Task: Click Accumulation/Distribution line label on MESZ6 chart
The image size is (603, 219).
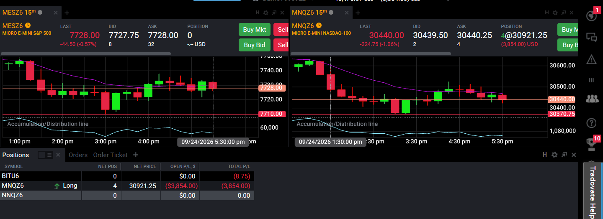Action: click(48, 124)
